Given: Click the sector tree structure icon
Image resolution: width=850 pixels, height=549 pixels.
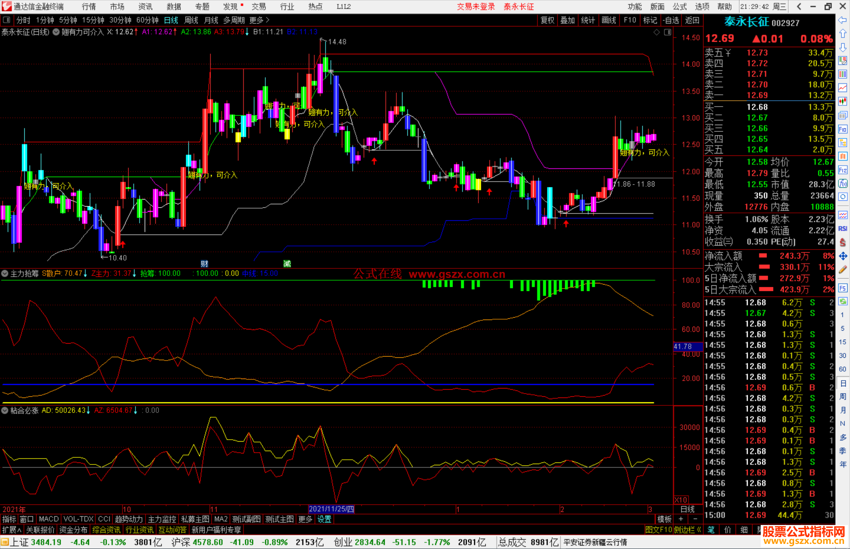Looking at the screenshot, I should pos(843,142).
